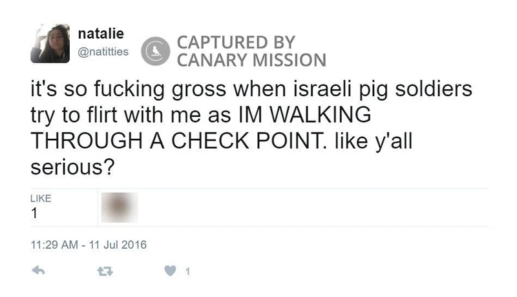Click the "CAPTURED BY" watermark text
Screen dimensions: 517x297
click(x=236, y=43)
